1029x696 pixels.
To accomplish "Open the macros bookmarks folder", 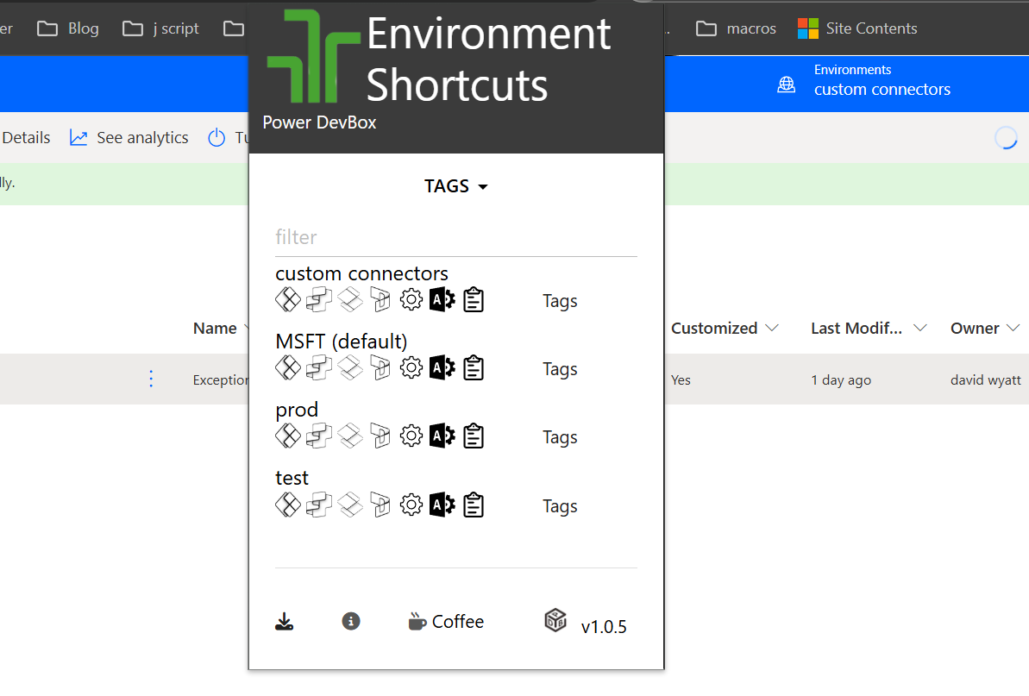I will coord(736,28).
